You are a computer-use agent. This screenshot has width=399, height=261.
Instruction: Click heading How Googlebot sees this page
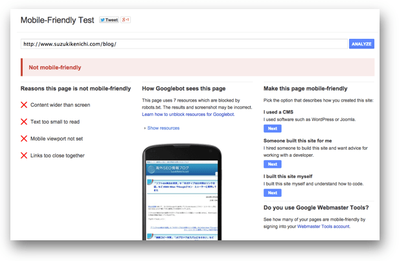pos(184,89)
